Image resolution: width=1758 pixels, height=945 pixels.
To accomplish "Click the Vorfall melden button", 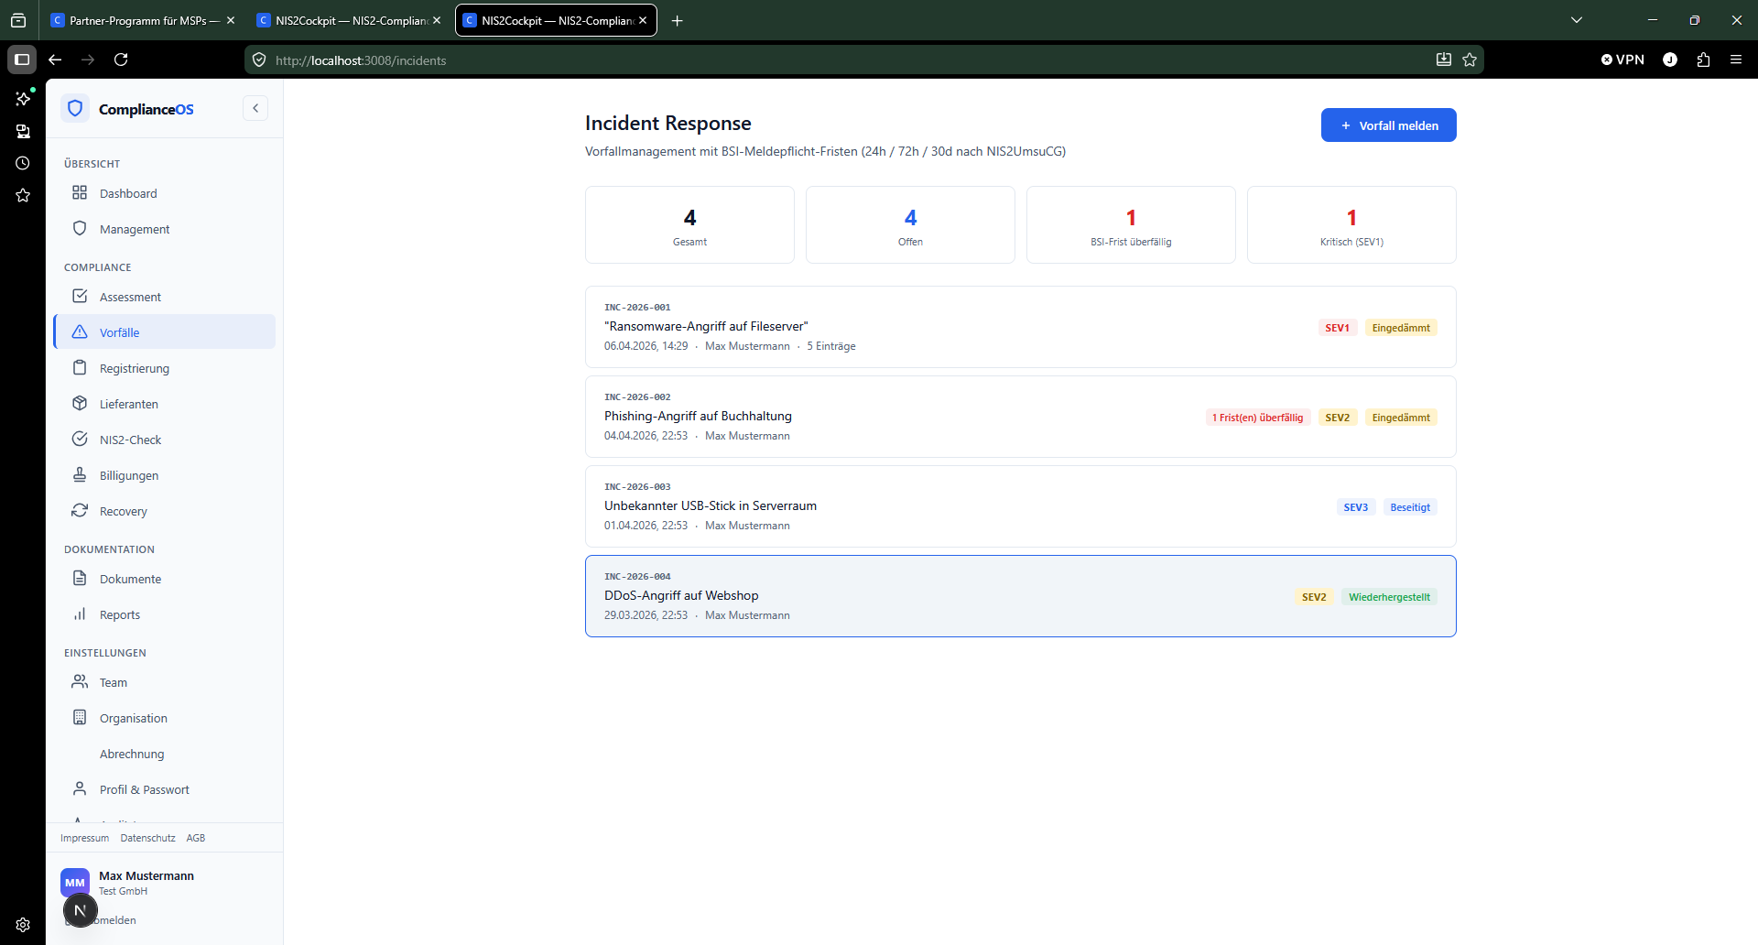I will click(x=1388, y=125).
